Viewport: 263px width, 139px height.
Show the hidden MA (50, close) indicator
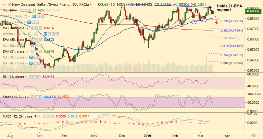[31, 57]
